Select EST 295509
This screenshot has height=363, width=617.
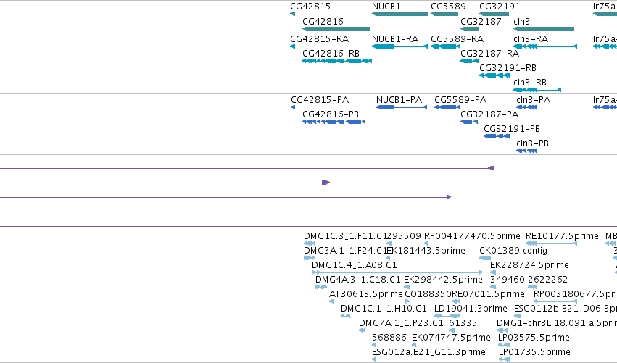click(x=405, y=236)
